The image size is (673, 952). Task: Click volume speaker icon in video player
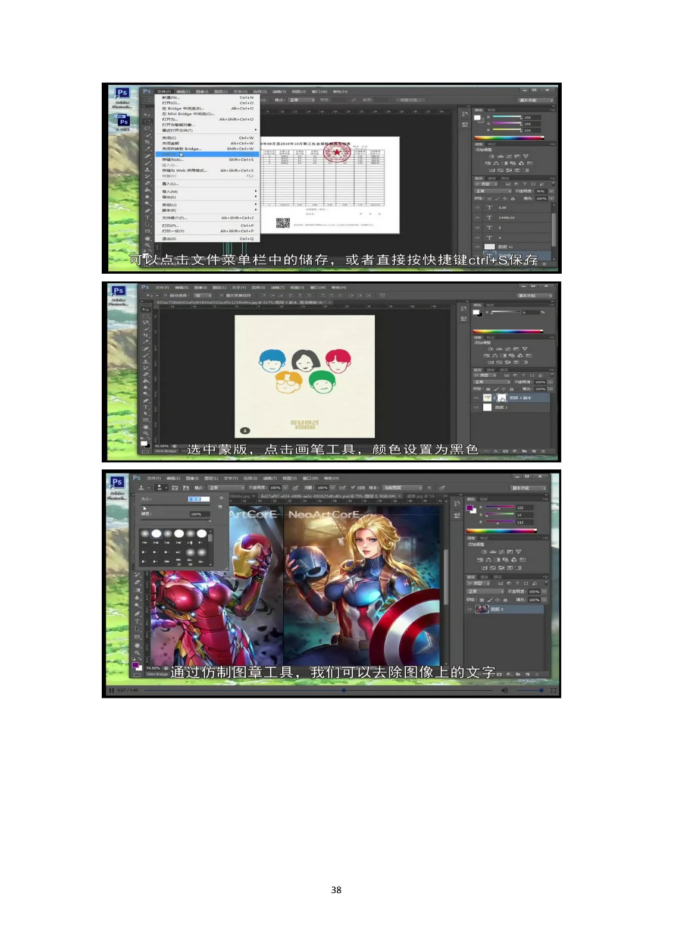coord(505,690)
